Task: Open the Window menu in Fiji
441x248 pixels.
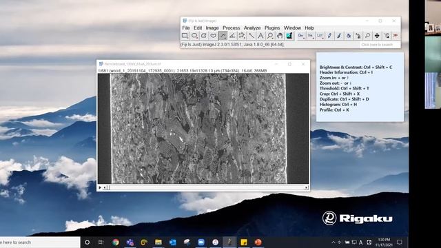Action: click(x=292, y=28)
